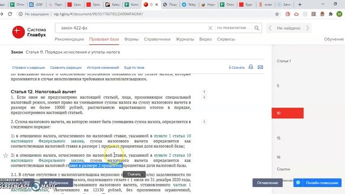Download the document via Скачать link
Screen dimensions: 345x194
pyautogui.click(x=237, y=67)
